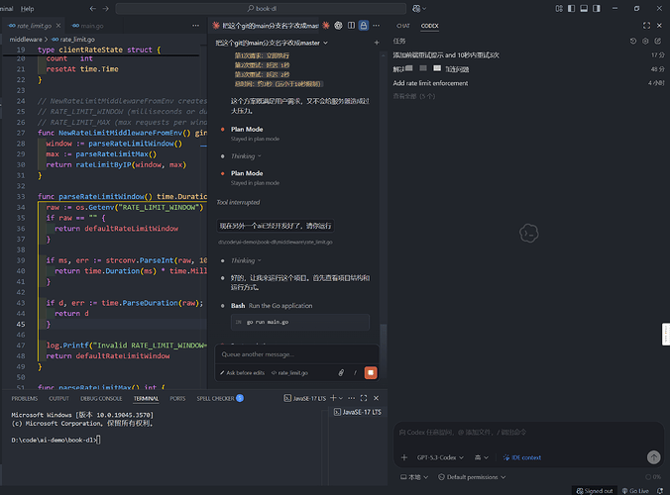
Task: Open the OpenAI Codex icon
Action: coord(338,26)
